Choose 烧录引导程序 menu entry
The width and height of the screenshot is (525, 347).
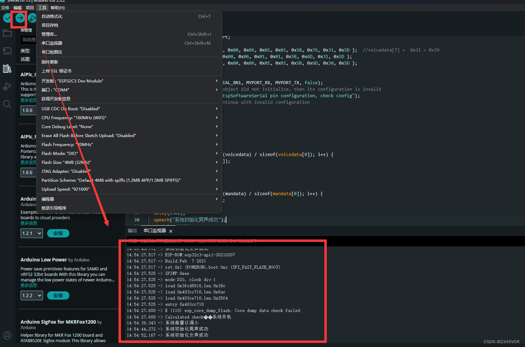point(129,208)
